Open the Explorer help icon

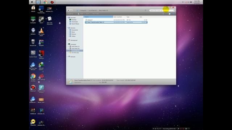[173, 14]
